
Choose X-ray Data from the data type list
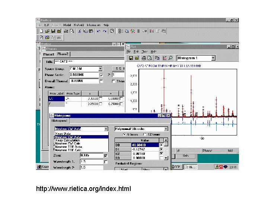82,134
